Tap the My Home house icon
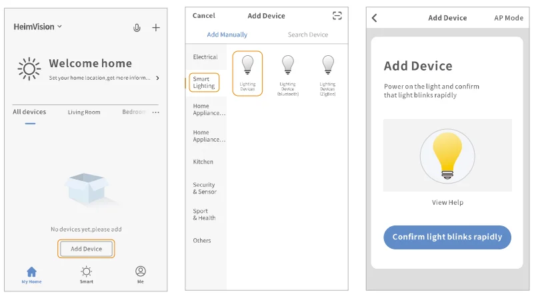 31,271
